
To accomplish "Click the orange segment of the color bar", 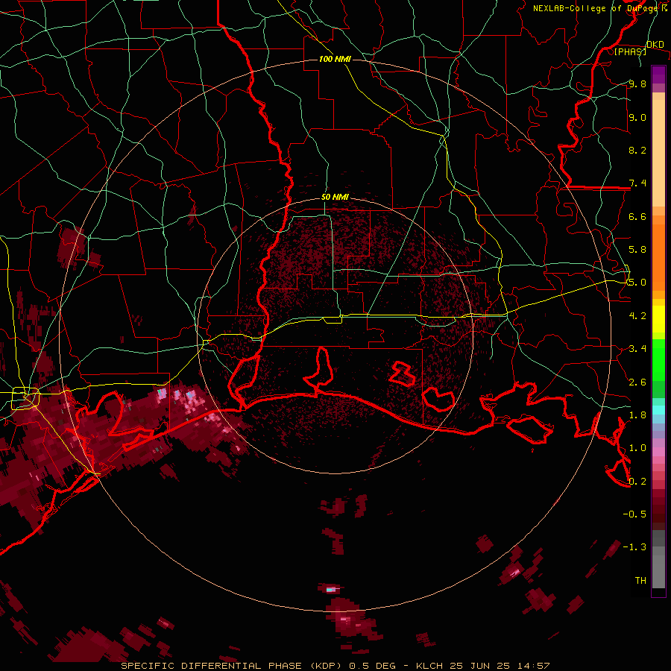I will point(658,256).
